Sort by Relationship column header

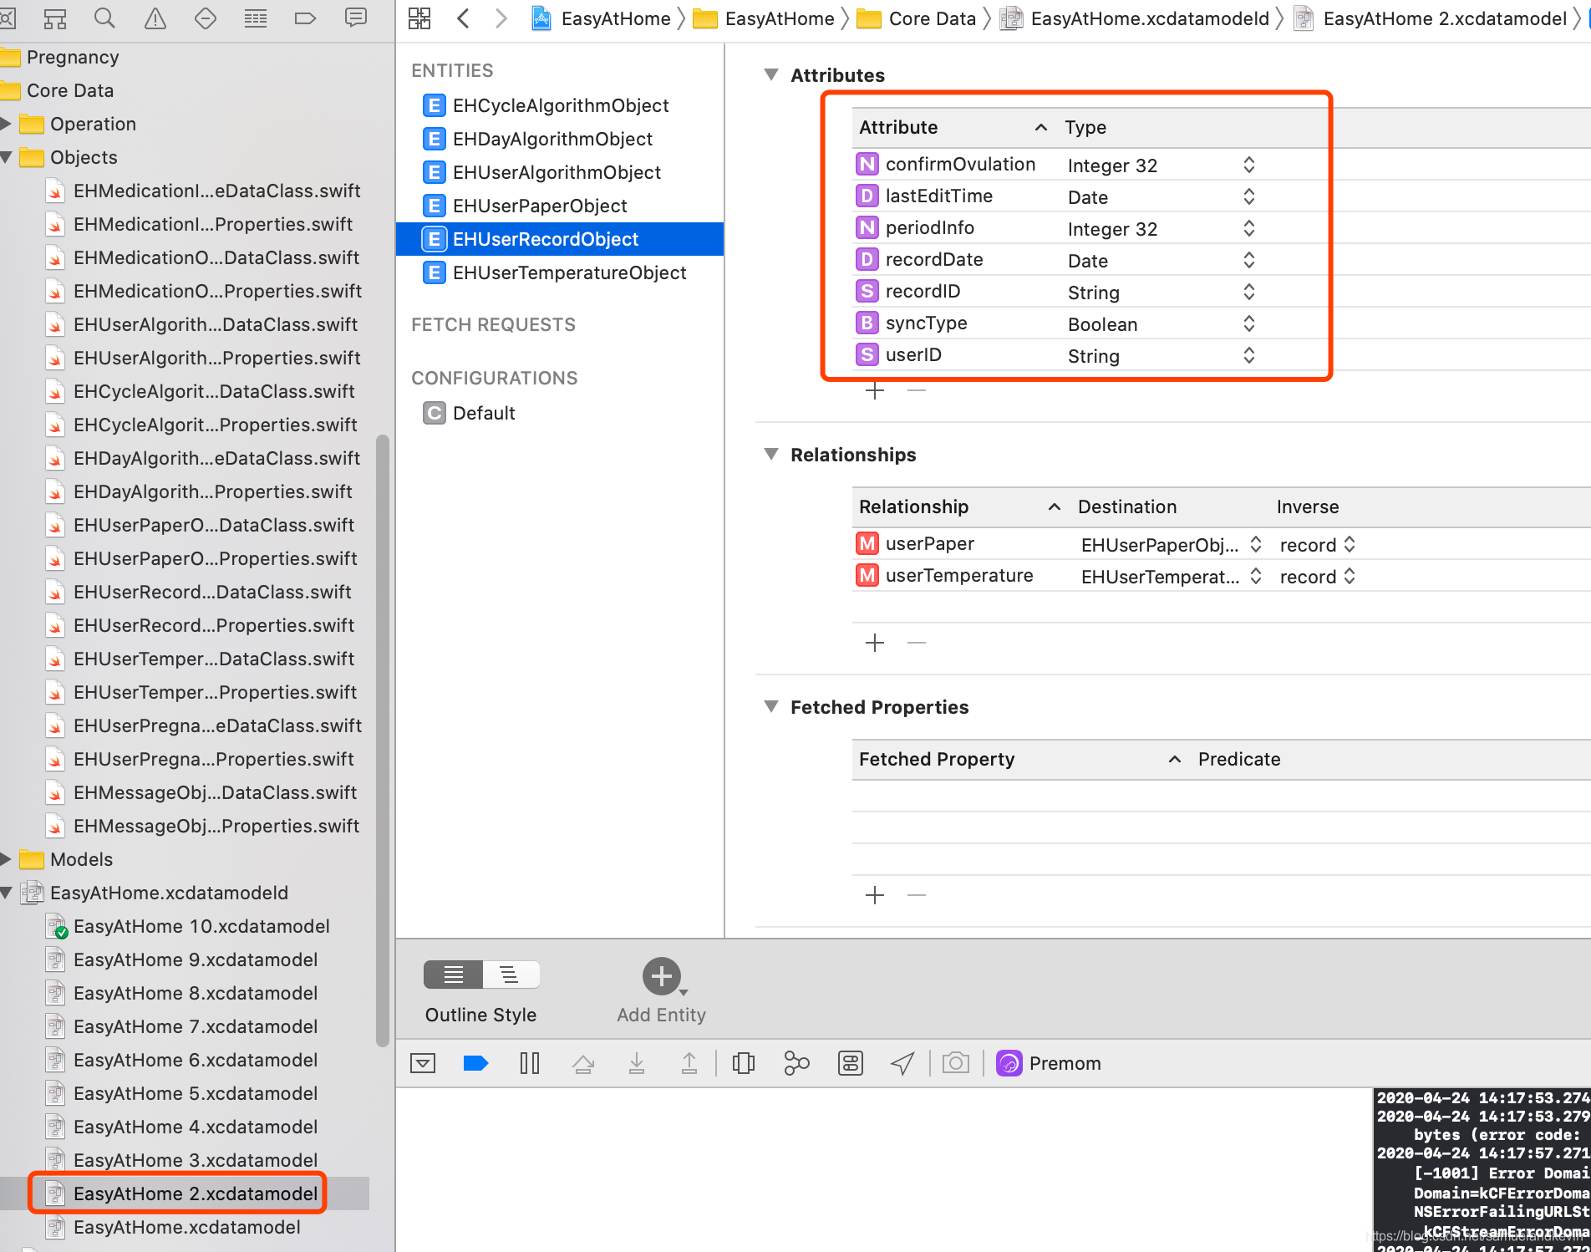click(x=960, y=506)
